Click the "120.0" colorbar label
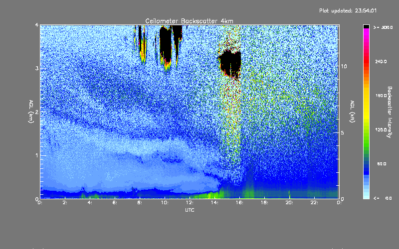This screenshot has height=249, width=399. pos(381,129)
